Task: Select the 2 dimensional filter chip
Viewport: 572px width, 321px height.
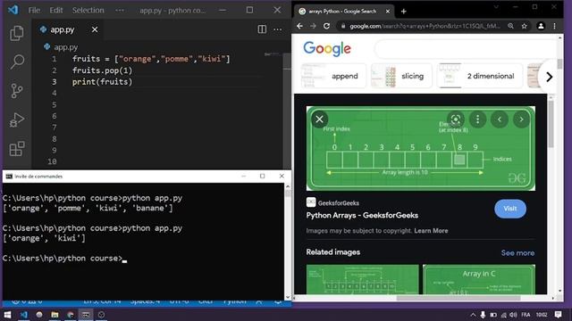Action: 480,76
